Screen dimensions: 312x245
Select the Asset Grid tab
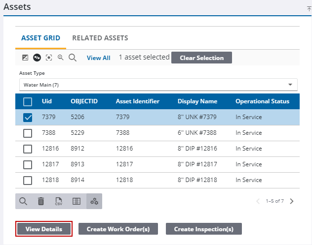pos(41,38)
